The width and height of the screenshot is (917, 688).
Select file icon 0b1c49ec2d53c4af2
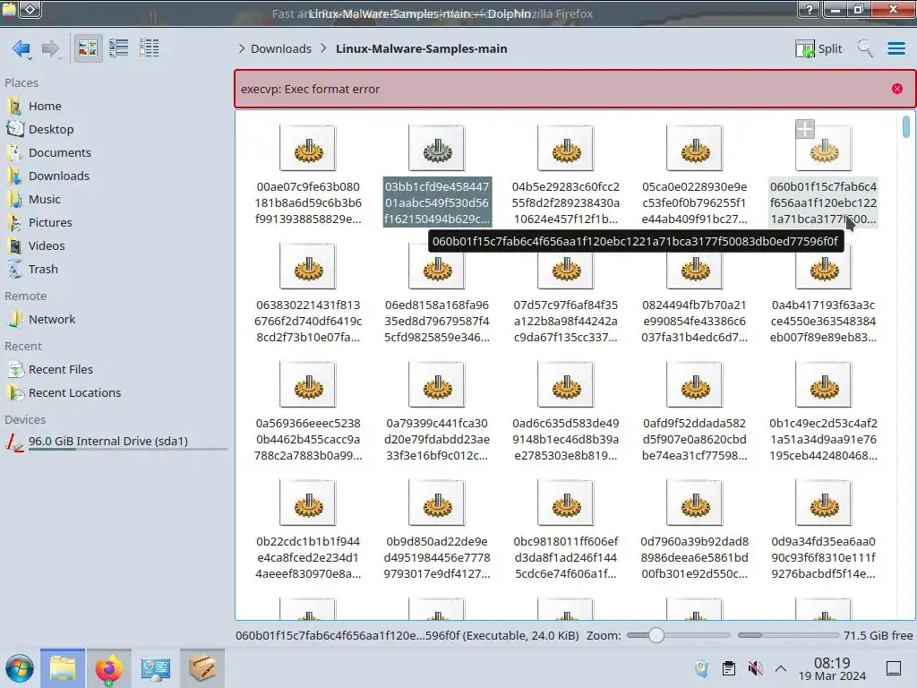pos(824,385)
